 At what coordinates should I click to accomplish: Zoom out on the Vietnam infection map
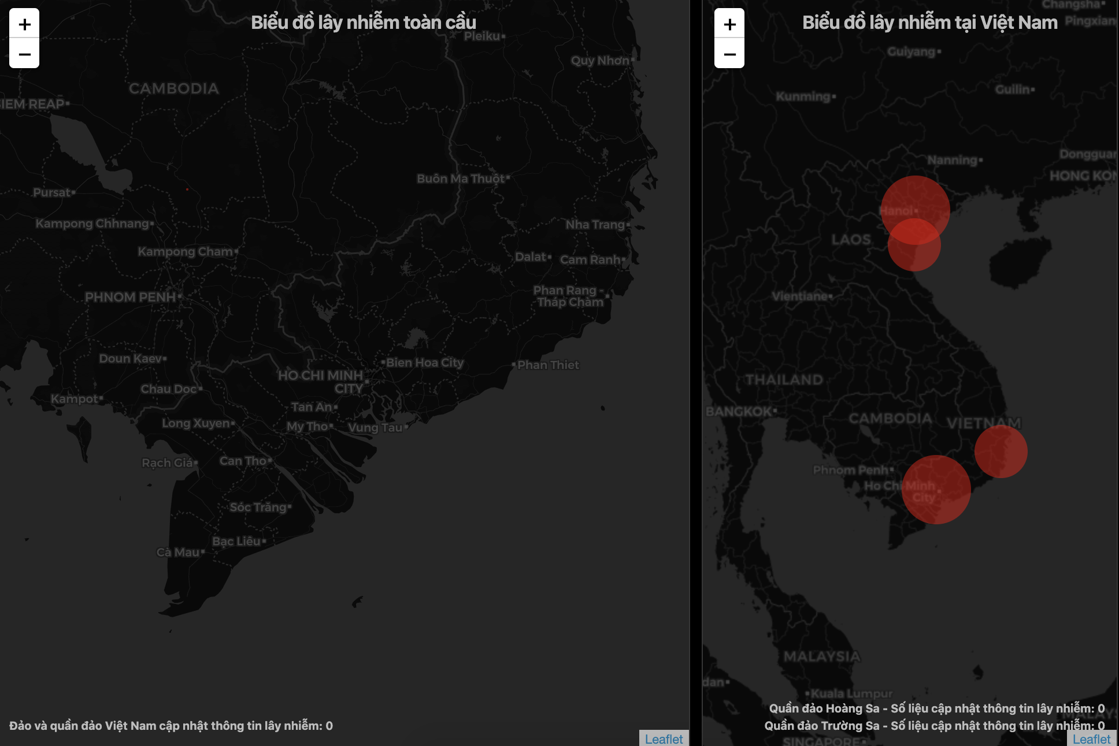729,54
